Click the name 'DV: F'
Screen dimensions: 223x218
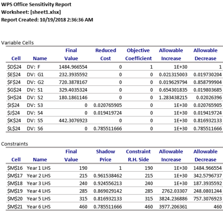(x=33, y=67)
